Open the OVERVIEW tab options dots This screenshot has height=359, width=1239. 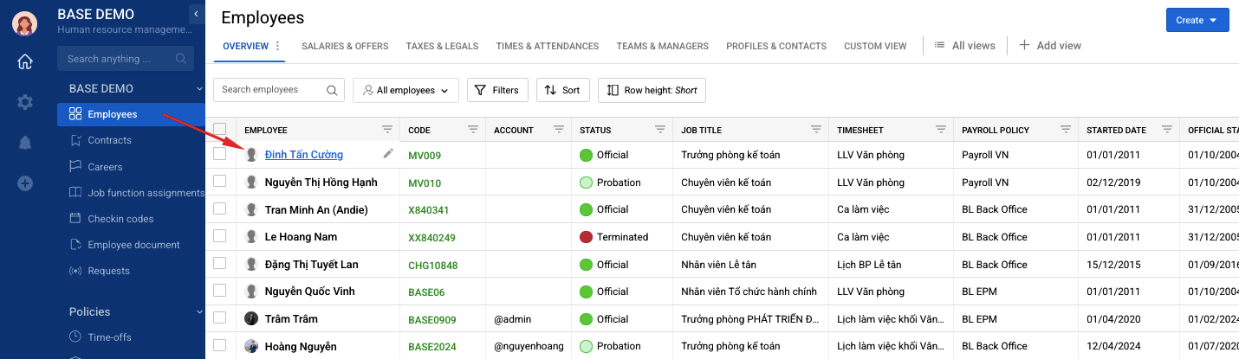[x=278, y=46]
